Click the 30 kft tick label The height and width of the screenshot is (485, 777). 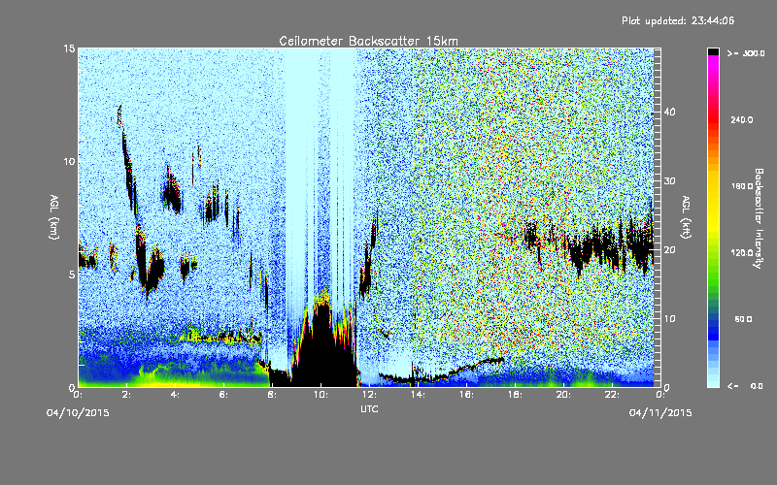pyautogui.click(x=669, y=181)
